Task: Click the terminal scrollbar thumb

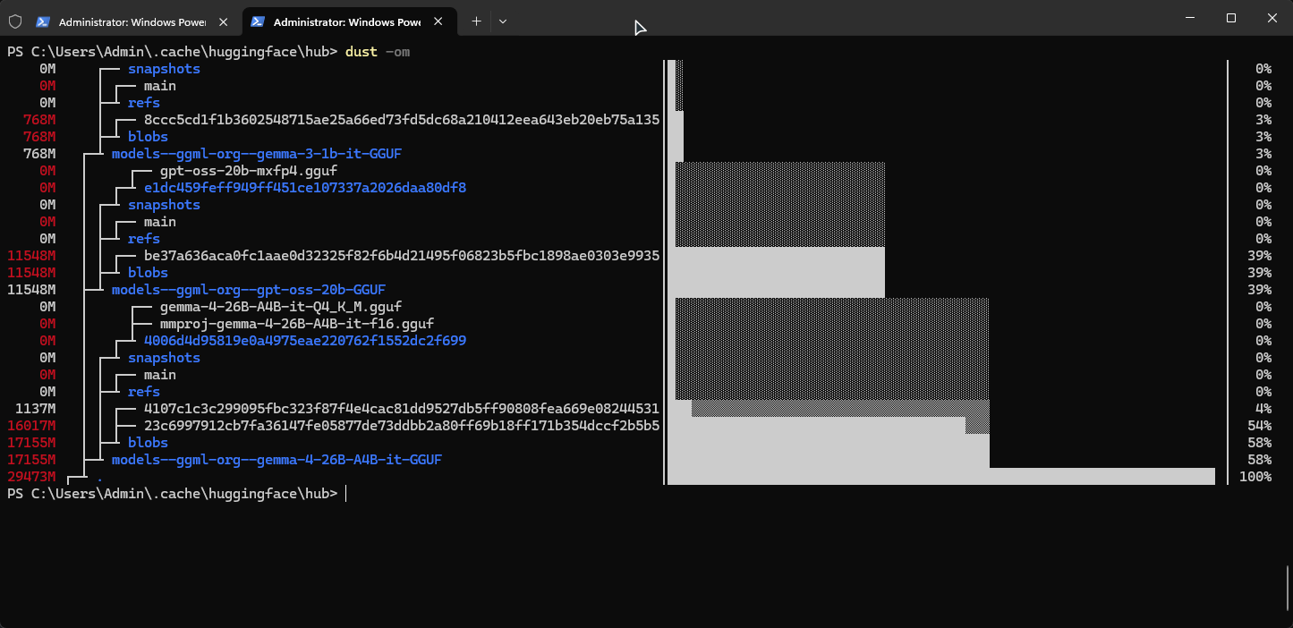Action: pyautogui.click(x=1288, y=589)
